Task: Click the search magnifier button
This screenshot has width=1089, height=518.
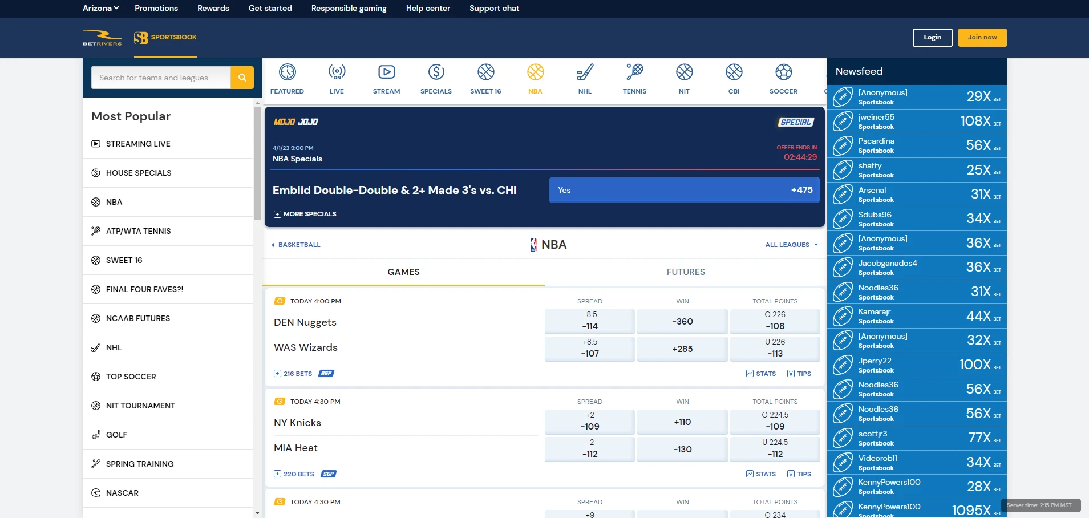Action: coord(242,78)
